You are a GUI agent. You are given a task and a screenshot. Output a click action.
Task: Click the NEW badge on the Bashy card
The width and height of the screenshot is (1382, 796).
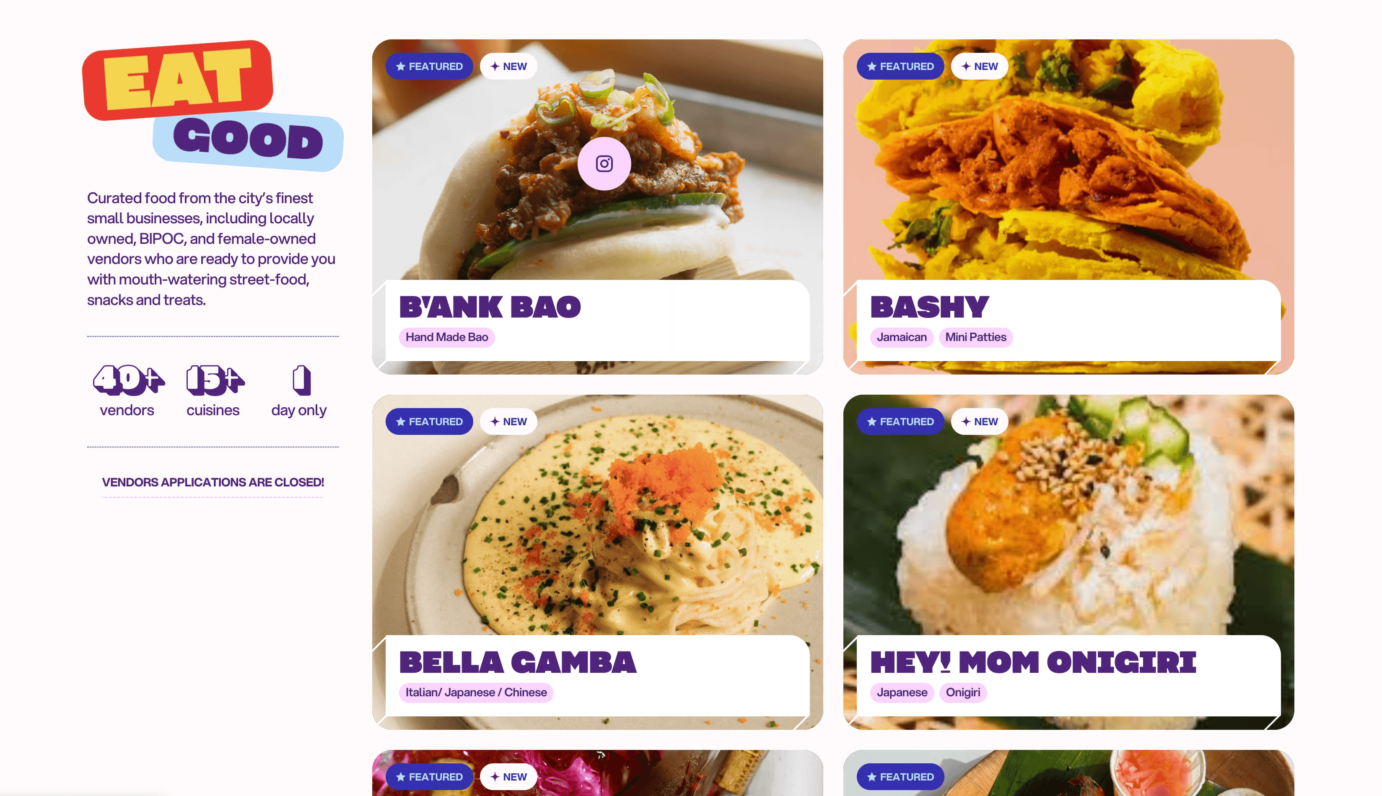[x=979, y=66]
